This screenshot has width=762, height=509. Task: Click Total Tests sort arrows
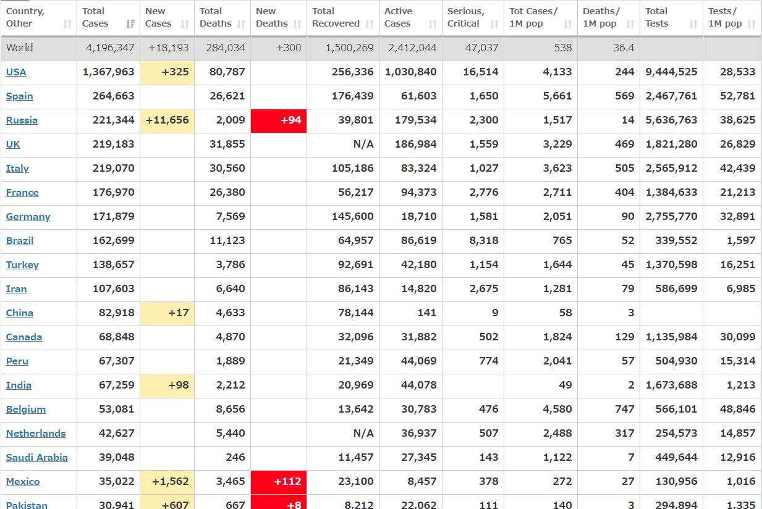(693, 24)
